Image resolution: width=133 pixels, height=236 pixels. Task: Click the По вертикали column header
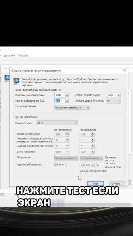[x=88, y=130]
